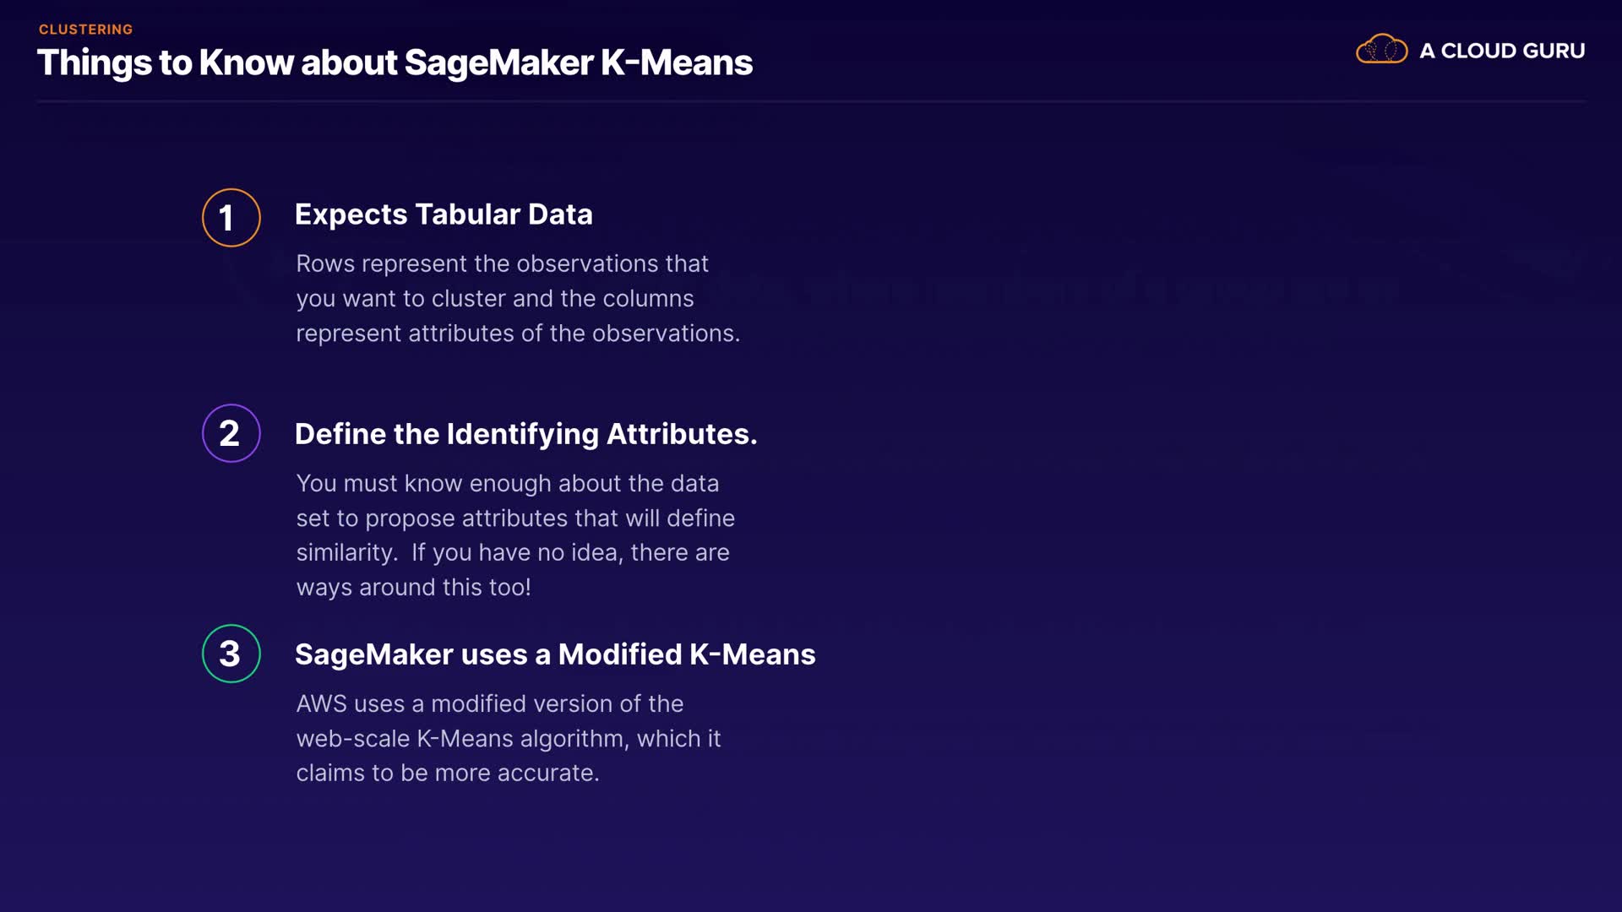Click the slide title about SageMaker K-Means
Image resolution: width=1622 pixels, height=912 pixels.
pyautogui.click(x=395, y=62)
